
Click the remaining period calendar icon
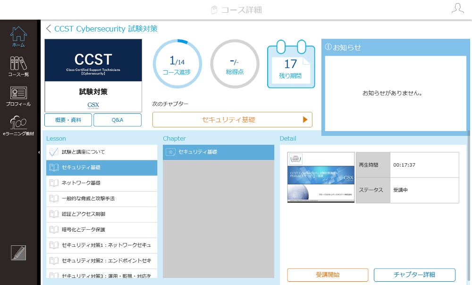click(291, 64)
